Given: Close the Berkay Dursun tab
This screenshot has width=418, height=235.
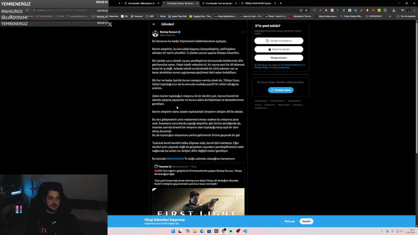Looking at the screenshot, I should point(197,3).
